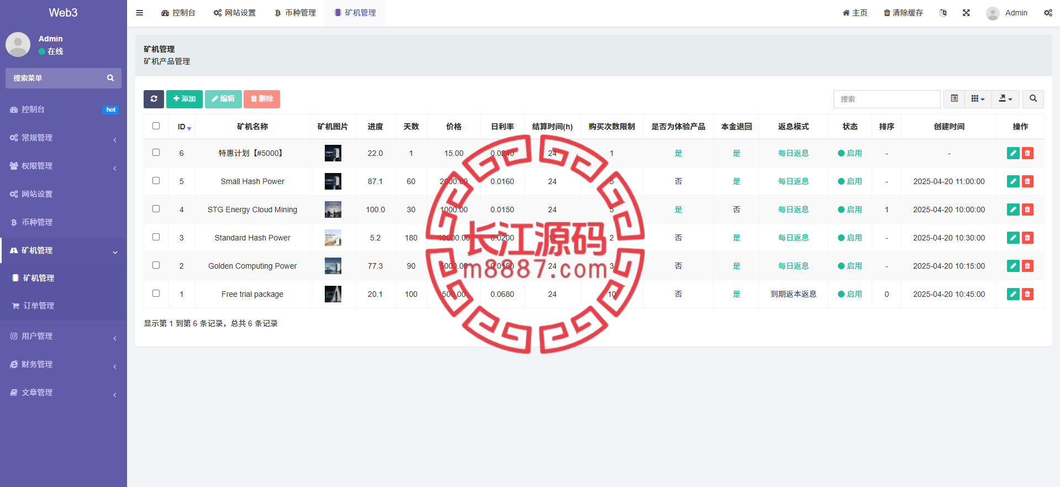Delete Golden Computing Power trash icon
Viewport: 1060px width, 487px height.
pyautogui.click(x=1027, y=266)
